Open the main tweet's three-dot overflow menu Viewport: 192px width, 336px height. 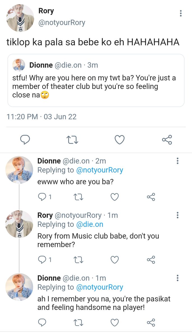click(181, 13)
